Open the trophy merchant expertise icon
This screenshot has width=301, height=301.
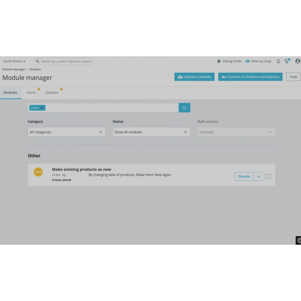[287, 61]
